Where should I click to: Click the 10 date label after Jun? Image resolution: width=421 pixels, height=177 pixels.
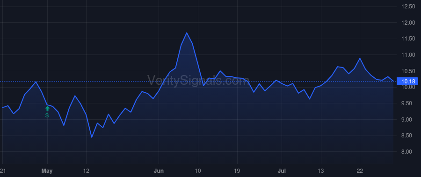[198, 171]
